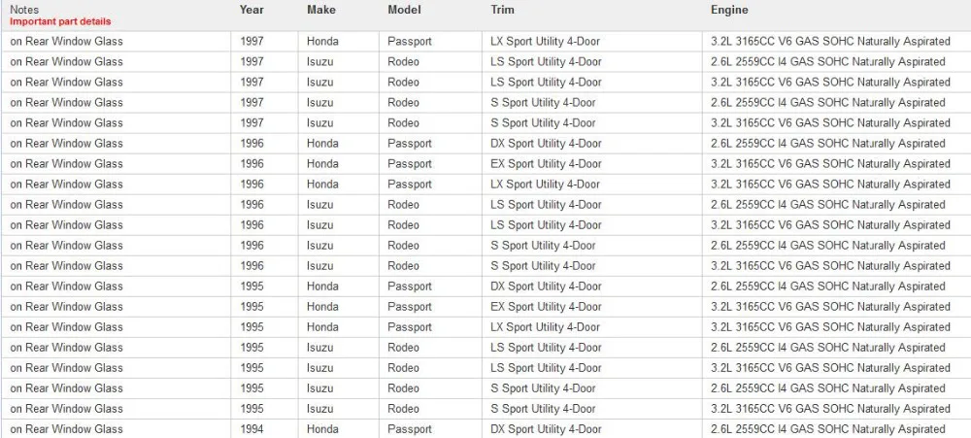Image resolution: width=971 pixels, height=438 pixels.
Task: Click the Make column header
Action: point(320,10)
